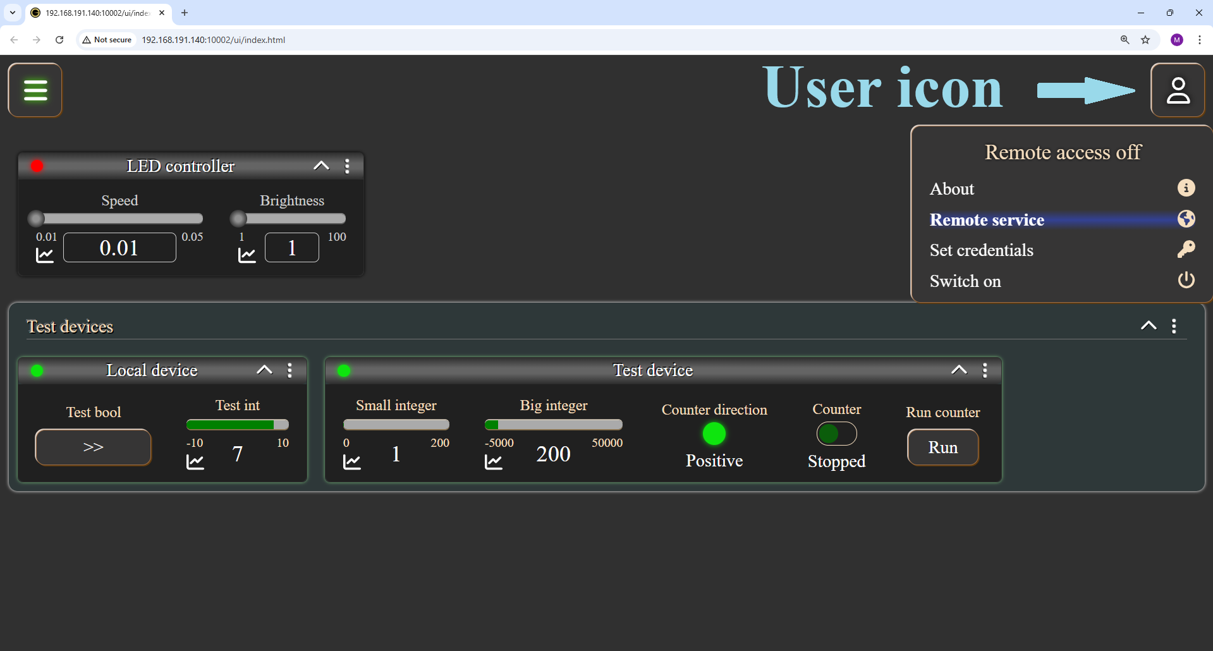The width and height of the screenshot is (1213, 651).
Task: Click the browser address bar URL
Action: pyautogui.click(x=213, y=40)
